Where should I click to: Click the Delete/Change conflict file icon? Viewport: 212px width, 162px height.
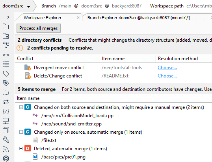(x=28, y=75)
